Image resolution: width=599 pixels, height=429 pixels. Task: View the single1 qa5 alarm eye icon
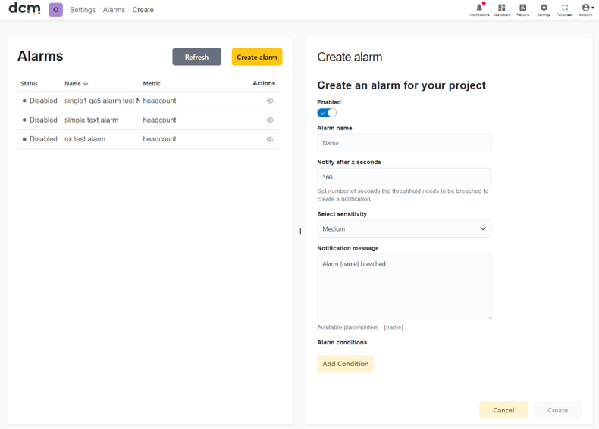pyautogui.click(x=270, y=101)
